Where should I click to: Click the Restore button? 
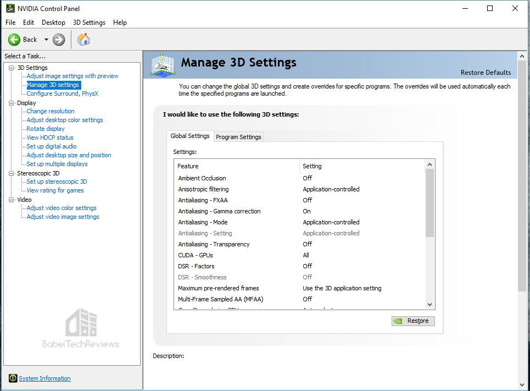(413, 321)
